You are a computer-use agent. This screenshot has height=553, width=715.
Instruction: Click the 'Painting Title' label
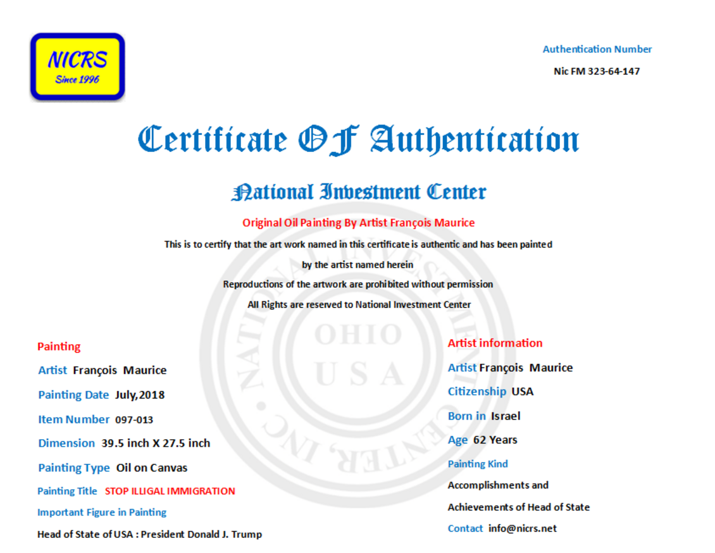(67, 491)
